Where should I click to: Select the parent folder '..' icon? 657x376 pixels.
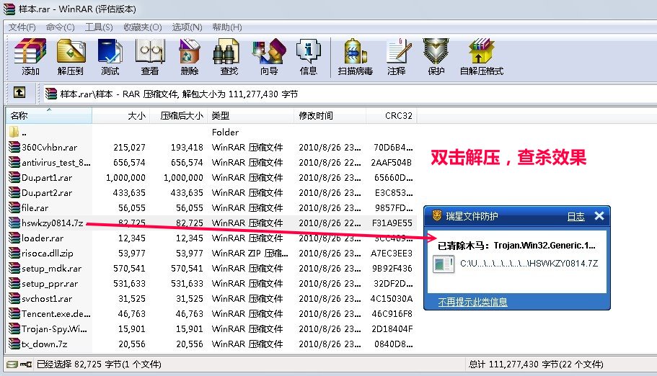click(14, 133)
